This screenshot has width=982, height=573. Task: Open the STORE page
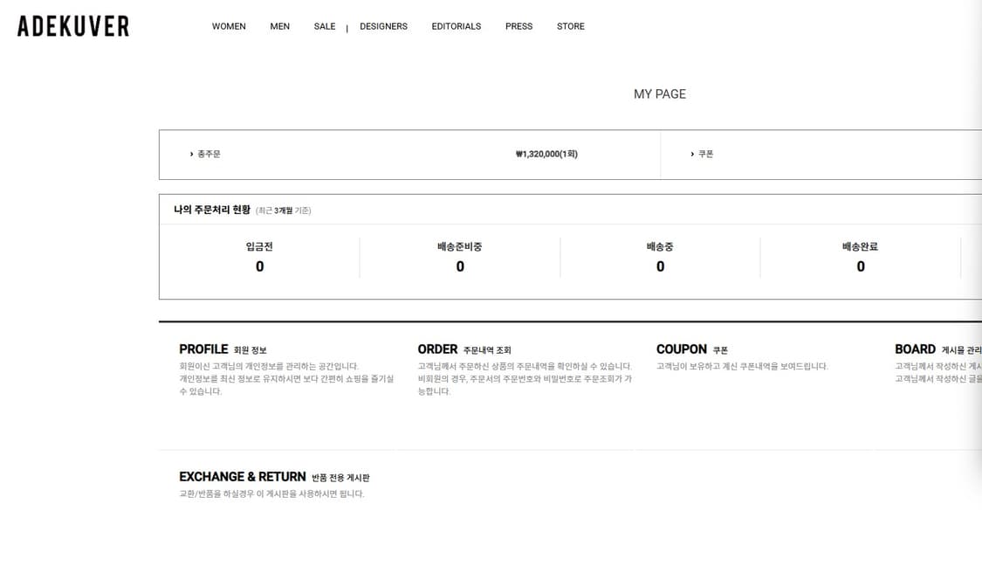point(570,26)
